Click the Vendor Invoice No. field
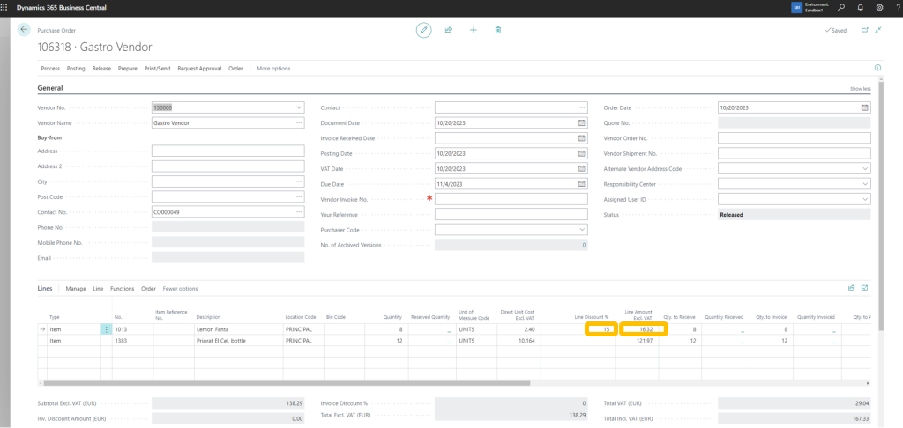903x428 pixels. click(x=511, y=199)
